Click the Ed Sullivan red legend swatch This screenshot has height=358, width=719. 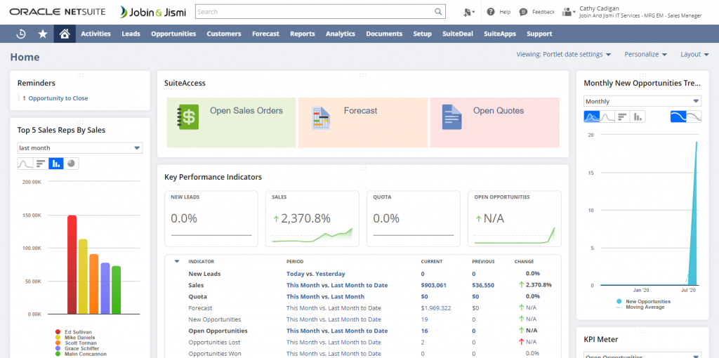(58, 332)
